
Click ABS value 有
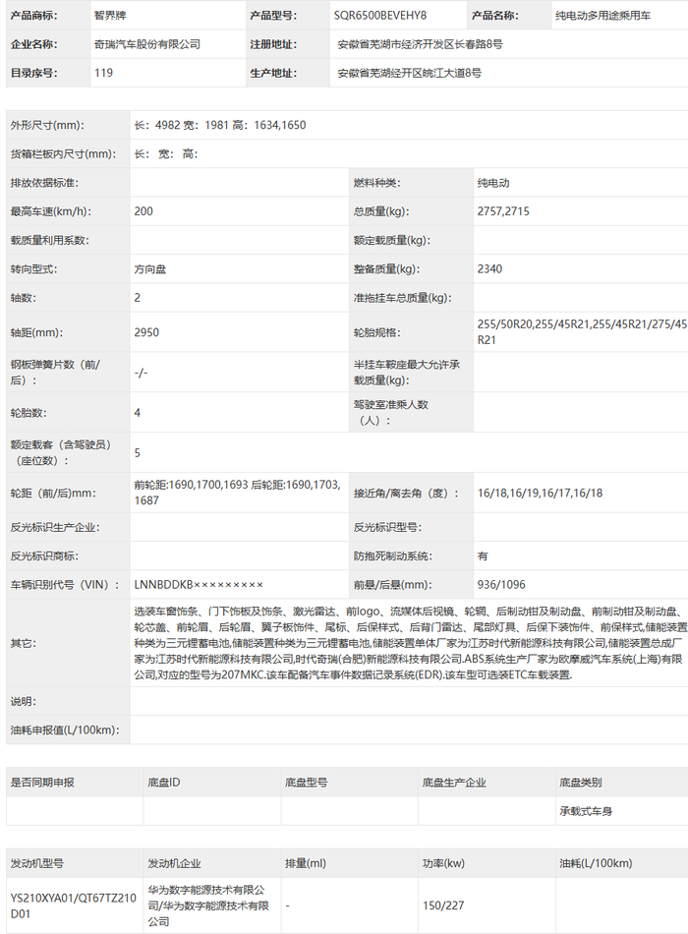[483, 555]
